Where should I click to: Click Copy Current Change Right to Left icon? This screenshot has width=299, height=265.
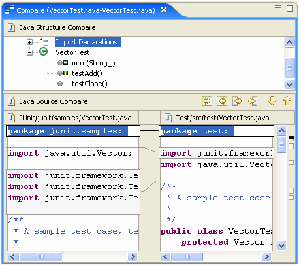[253, 101]
